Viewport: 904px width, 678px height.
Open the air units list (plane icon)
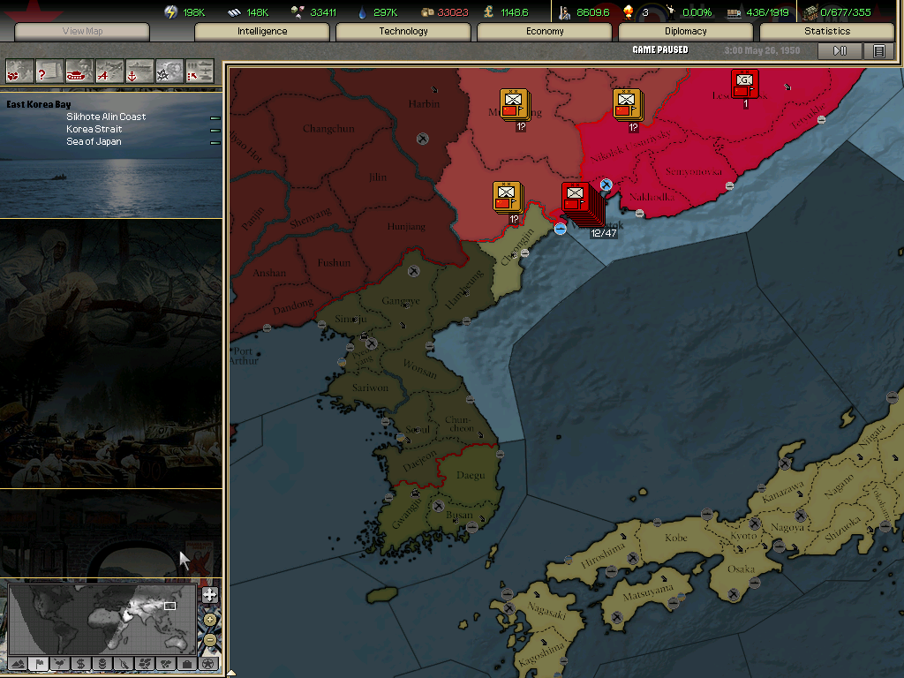[x=109, y=71]
